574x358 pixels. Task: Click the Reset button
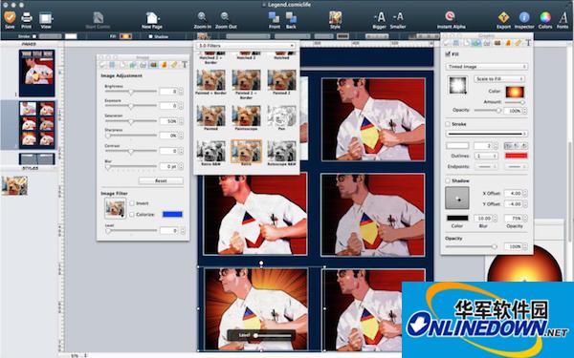coord(161,180)
